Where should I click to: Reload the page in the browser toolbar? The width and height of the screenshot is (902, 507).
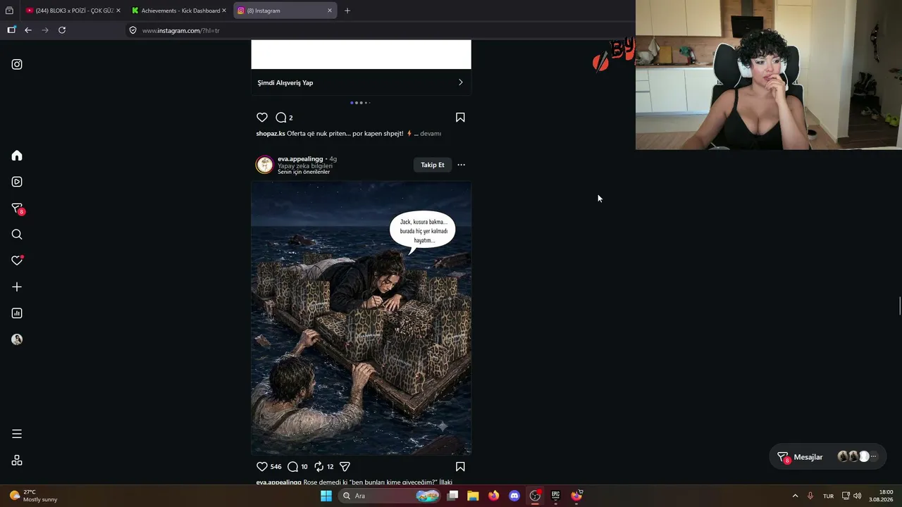point(62,30)
